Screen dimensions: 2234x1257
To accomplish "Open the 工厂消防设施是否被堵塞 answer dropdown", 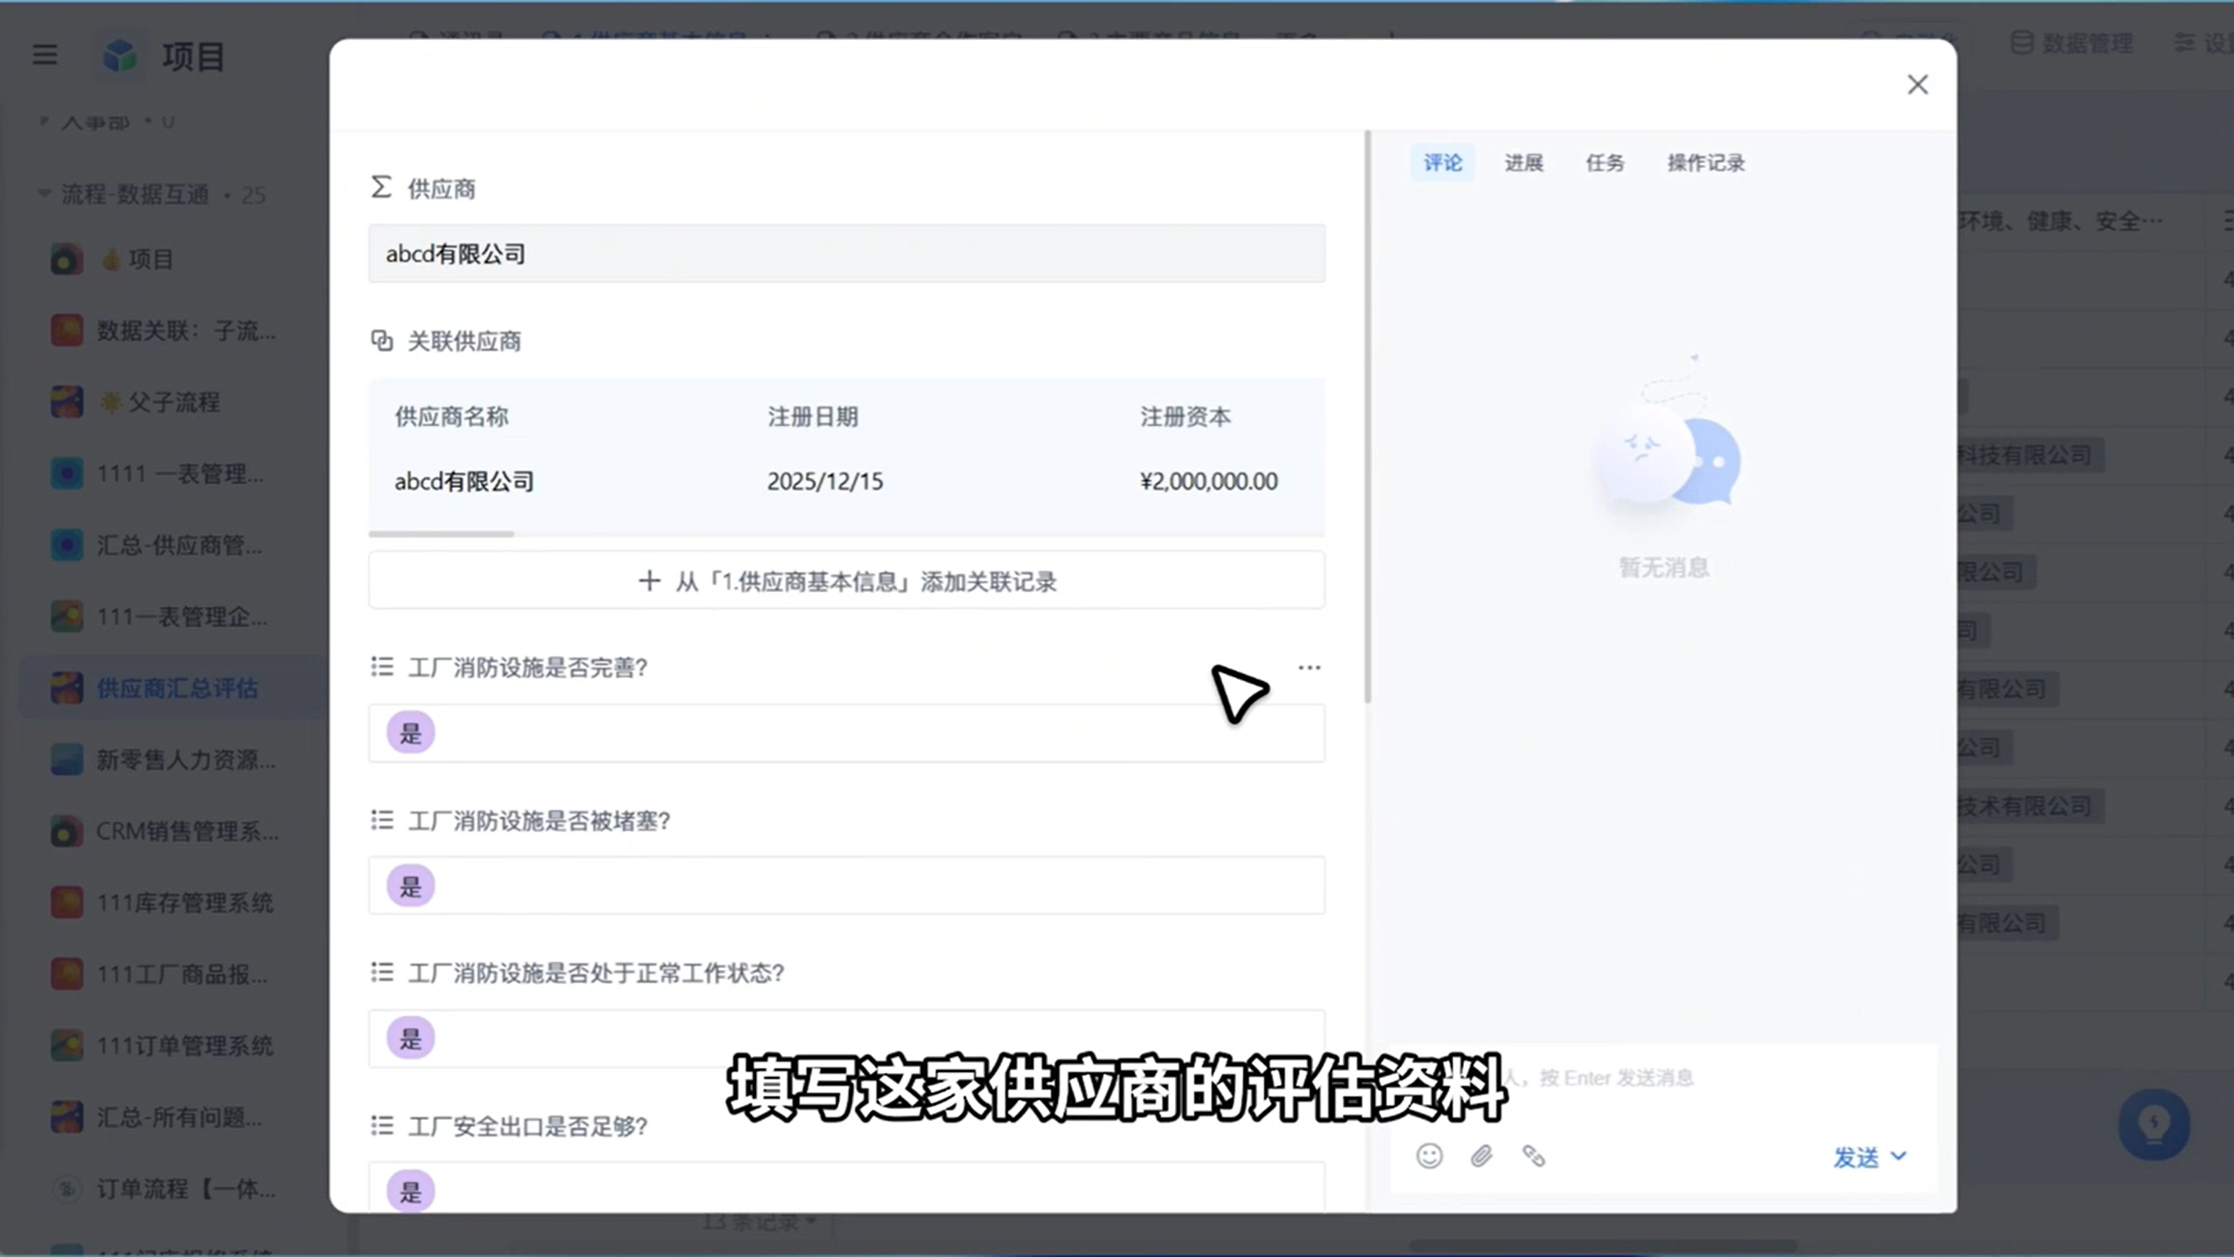I will point(846,886).
